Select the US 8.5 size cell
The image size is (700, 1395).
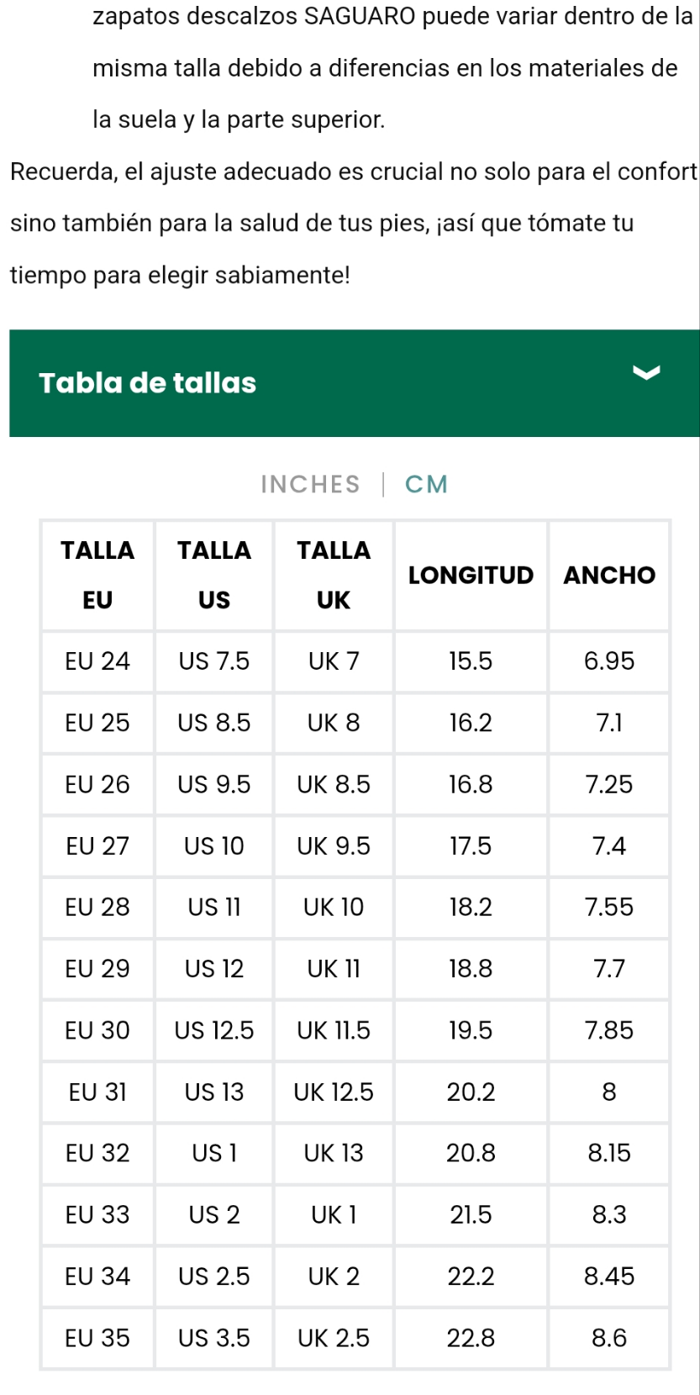point(214,723)
